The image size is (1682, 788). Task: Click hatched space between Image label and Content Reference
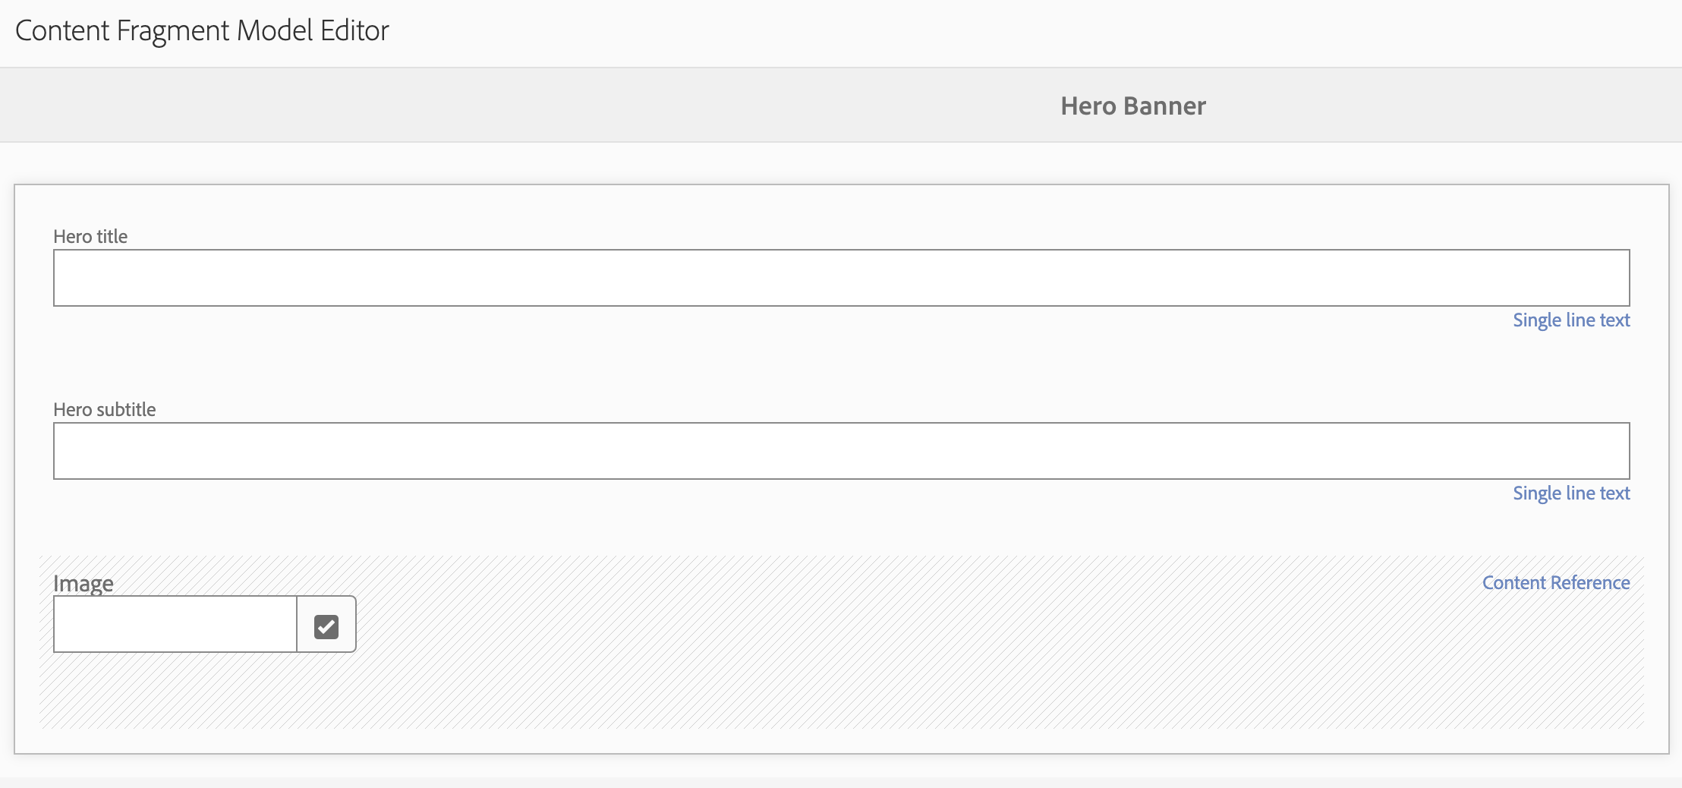pos(797,582)
